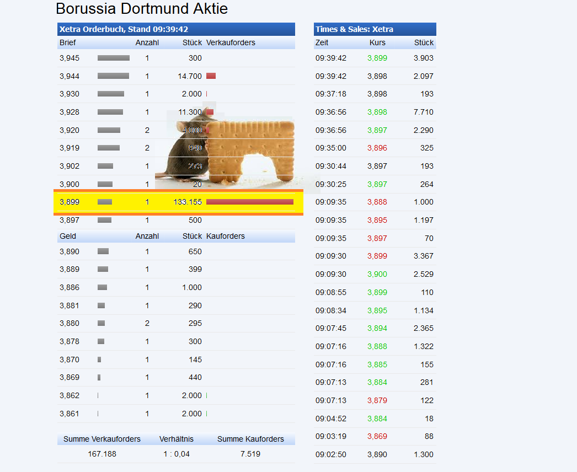The image size is (577, 472).
Task: Select bid price 3,886 in the Geld section
Action: 70,288
